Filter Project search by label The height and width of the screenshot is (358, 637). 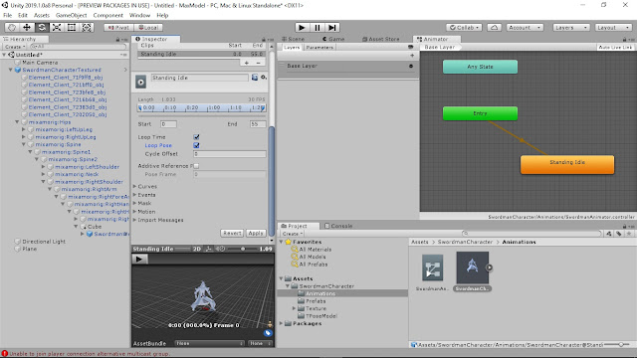pyautogui.click(x=619, y=234)
